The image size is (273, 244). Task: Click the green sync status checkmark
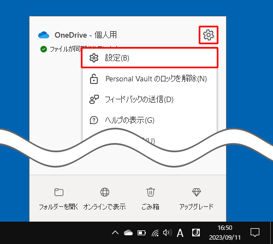(44, 49)
